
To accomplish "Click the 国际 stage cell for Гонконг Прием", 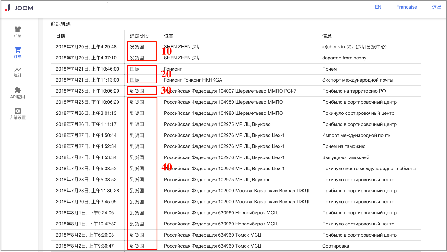I will 135,69.
